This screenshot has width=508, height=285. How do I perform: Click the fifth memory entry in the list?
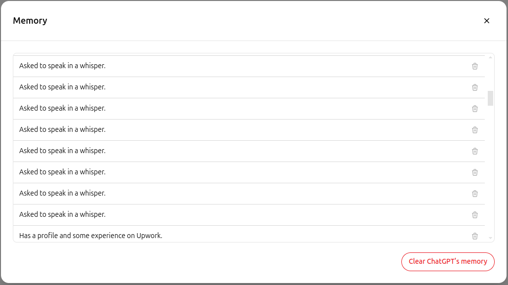62,151
